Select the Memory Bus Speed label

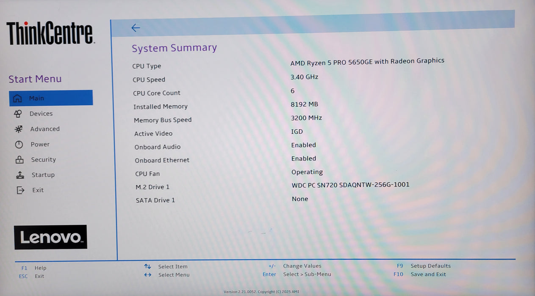tap(163, 120)
